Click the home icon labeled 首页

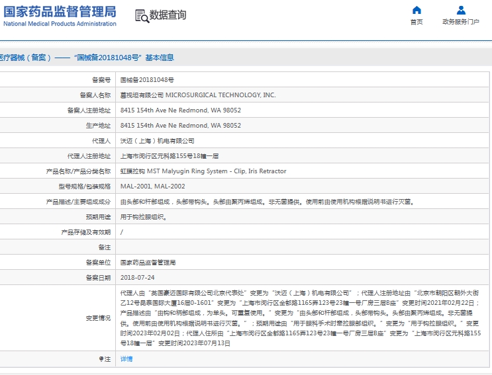(417, 10)
